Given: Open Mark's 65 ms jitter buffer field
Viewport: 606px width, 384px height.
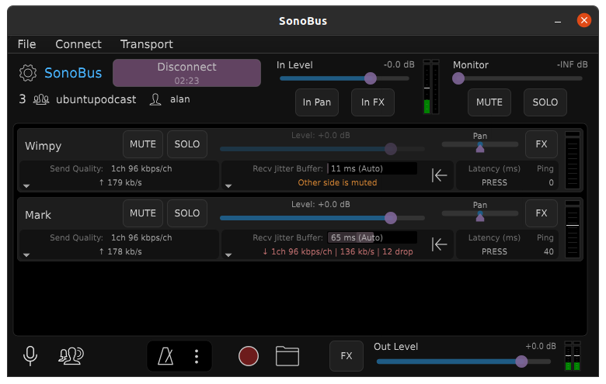Looking at the screenshot, I should tap(372, 237).
